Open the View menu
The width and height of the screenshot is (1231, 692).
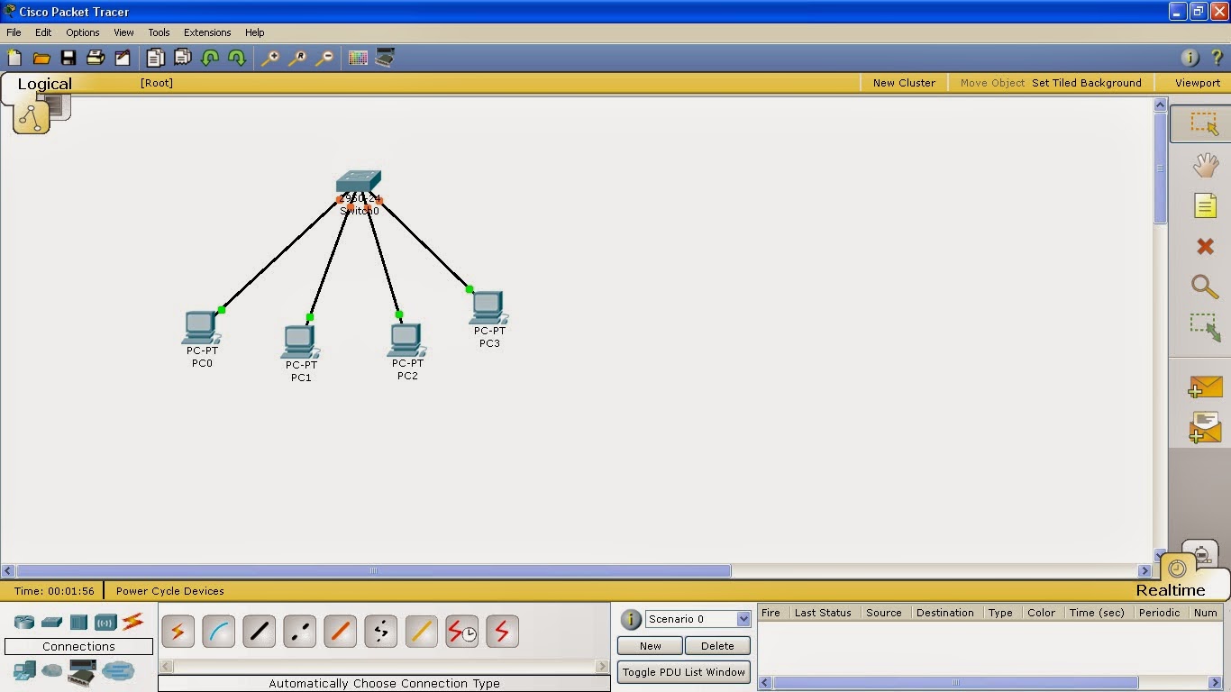(123, 32)
